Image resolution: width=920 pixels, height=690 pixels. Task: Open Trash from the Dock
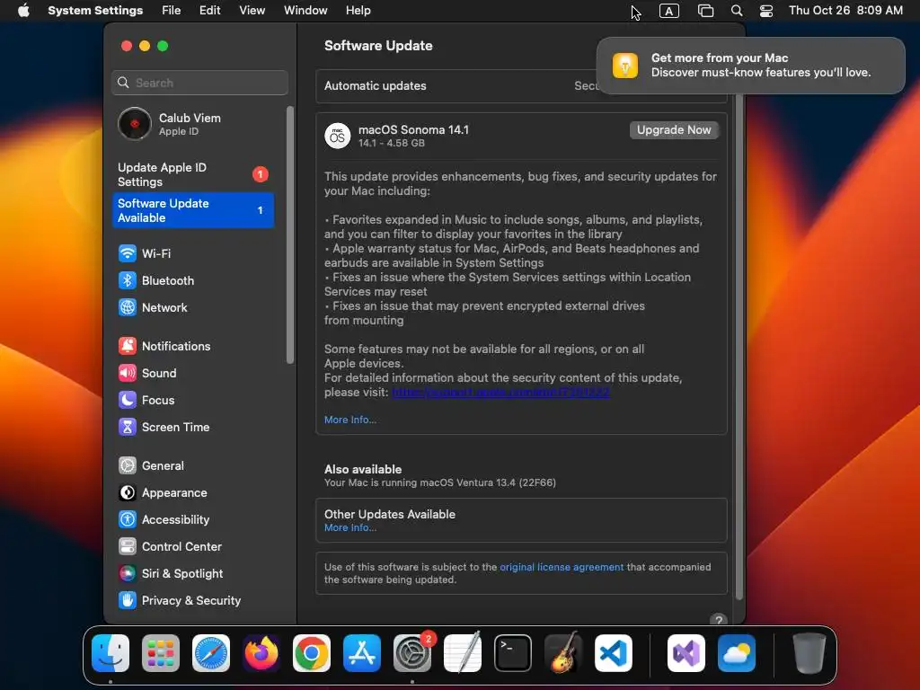[x=809, y=653]
